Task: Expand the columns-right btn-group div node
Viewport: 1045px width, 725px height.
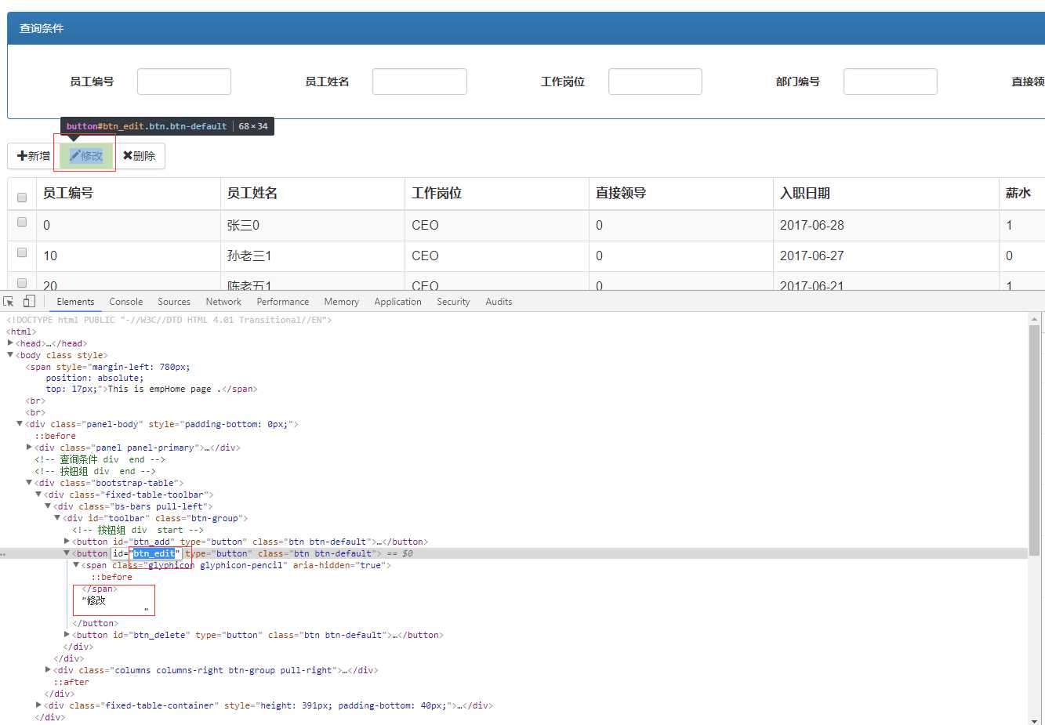Action: 48,670
